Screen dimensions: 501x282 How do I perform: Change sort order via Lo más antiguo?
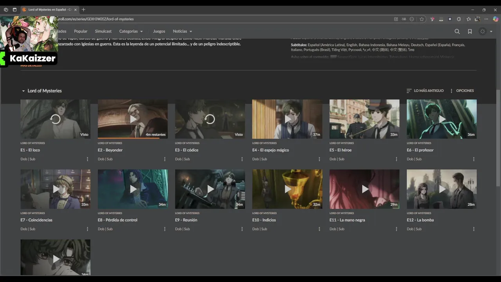(425, 91)
